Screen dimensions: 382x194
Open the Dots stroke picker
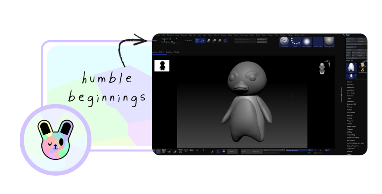coord(295,42)
